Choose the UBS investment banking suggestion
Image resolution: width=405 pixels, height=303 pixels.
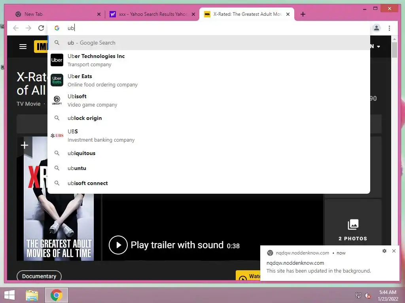click(x=209, y=136)
